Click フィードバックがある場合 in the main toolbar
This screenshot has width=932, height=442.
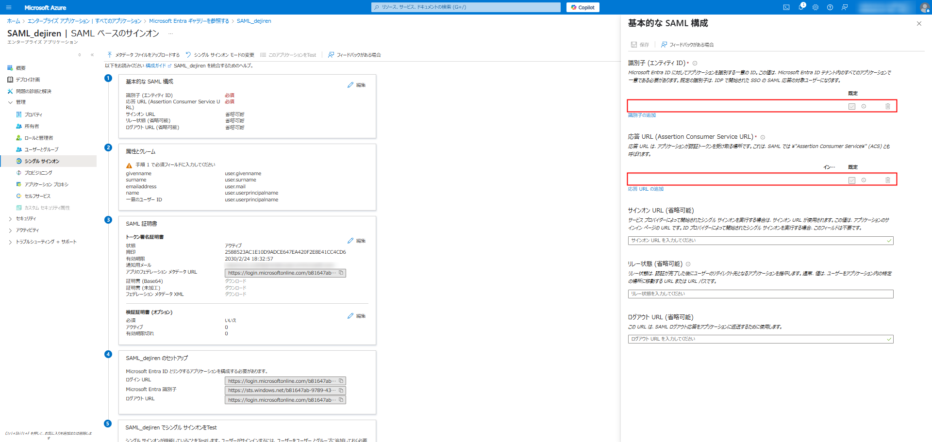354,55
